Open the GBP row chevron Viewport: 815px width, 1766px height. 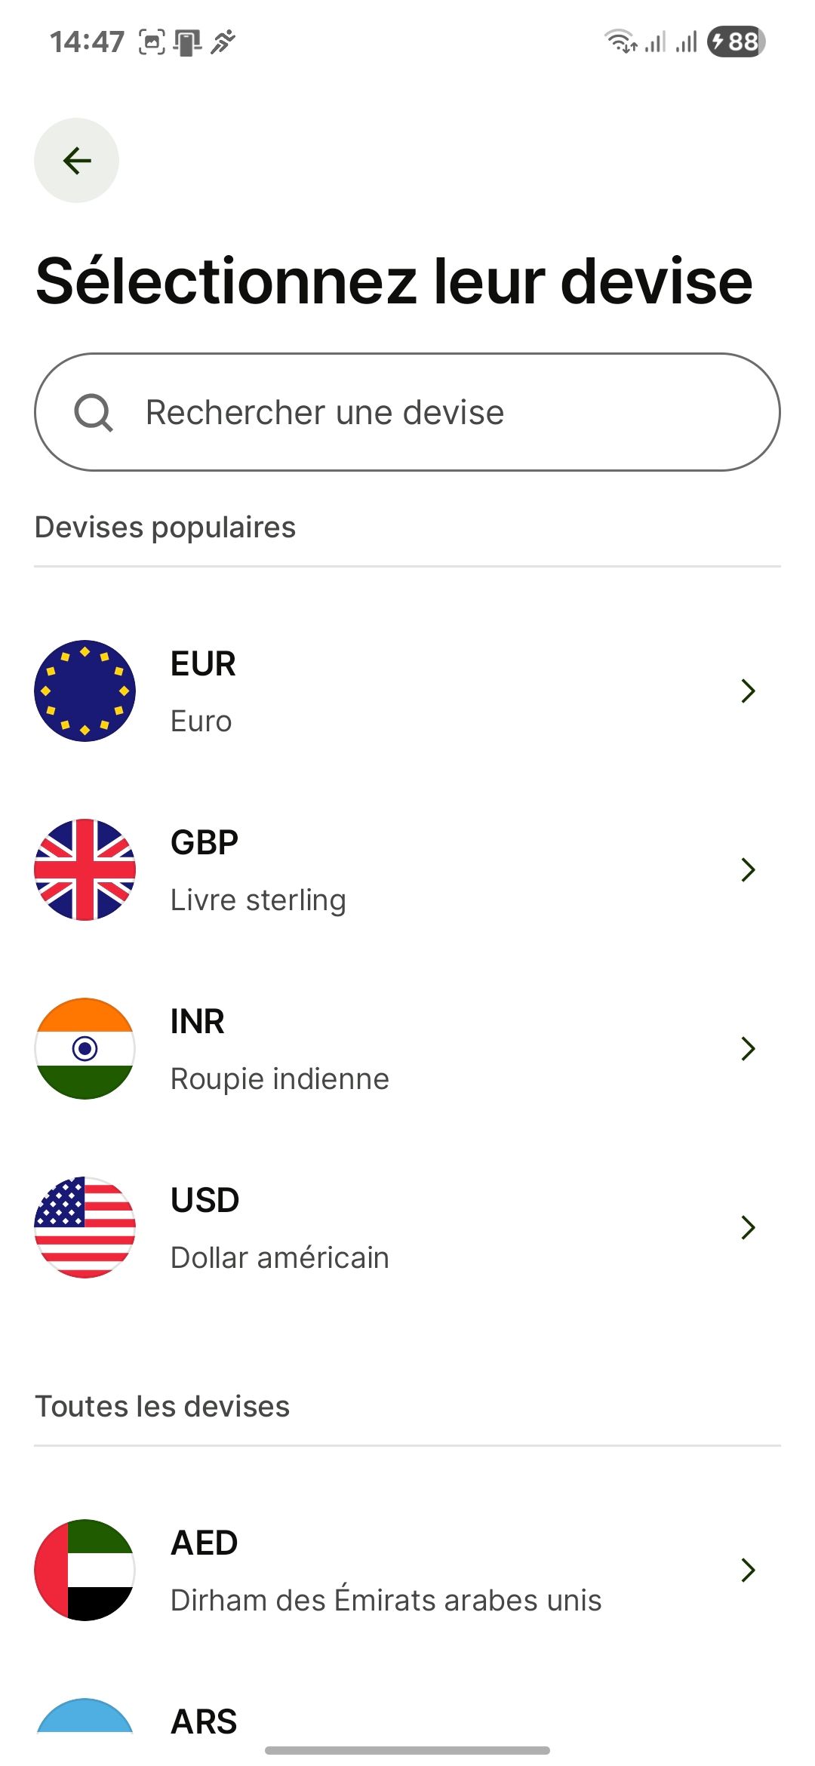[748, 869]
